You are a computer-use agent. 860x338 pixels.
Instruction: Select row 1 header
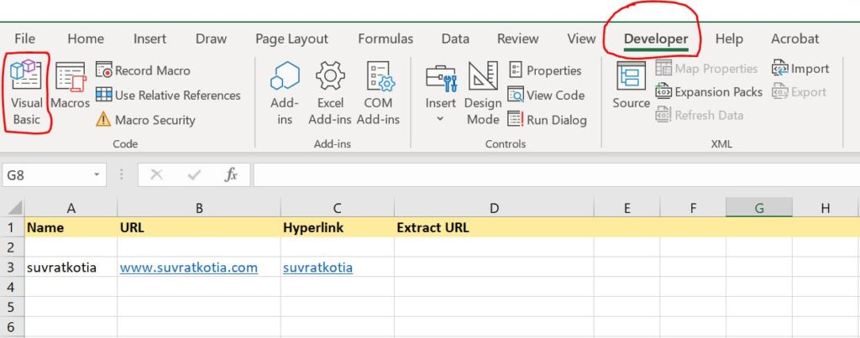[x=12, y=227]
